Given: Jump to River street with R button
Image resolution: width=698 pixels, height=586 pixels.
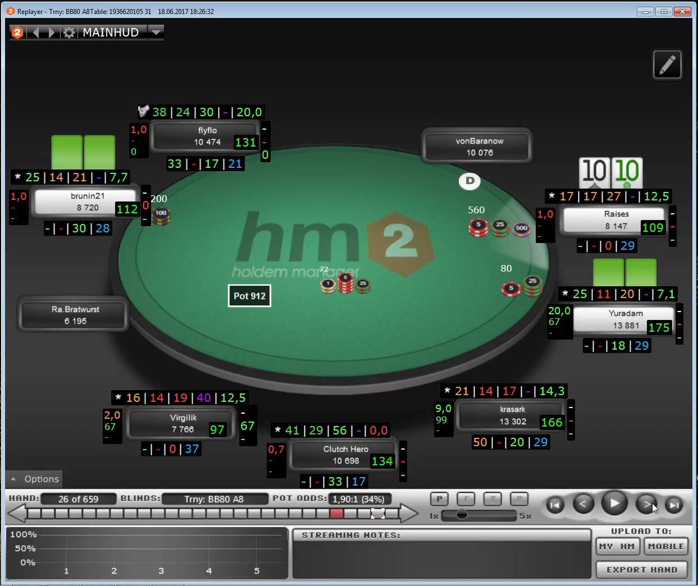Looking at the screenshot, I should click(x=519, y=498).
